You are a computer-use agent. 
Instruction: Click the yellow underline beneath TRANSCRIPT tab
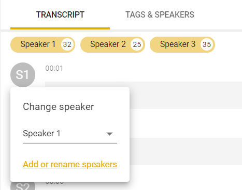pyautogui.click(x=60, y=28)
